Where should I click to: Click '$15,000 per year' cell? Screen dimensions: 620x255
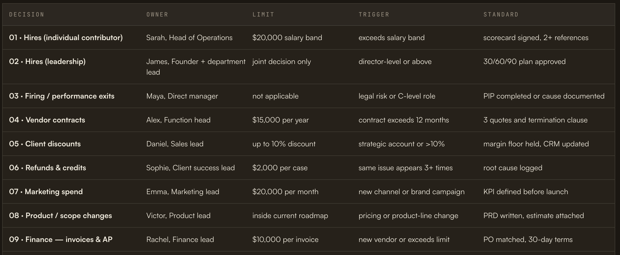(280, 120)
